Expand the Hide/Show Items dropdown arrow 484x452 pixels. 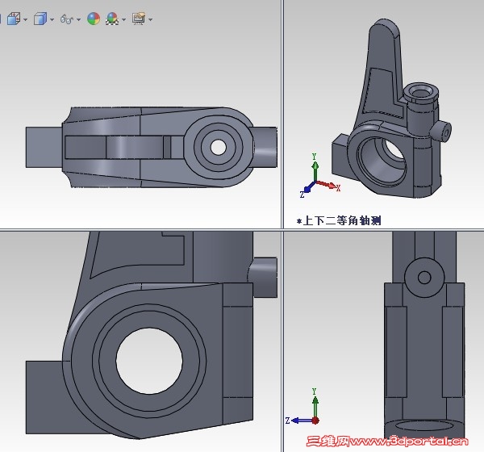click(x=78, y=19)
